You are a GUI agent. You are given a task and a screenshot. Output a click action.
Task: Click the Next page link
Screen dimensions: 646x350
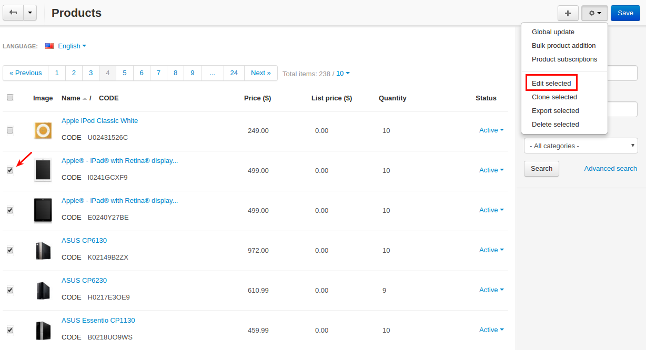pyautogui.click(x=261, y=73)
